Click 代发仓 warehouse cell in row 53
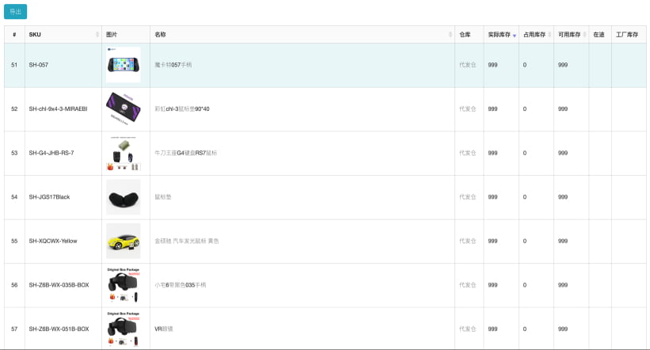Screen dimensions: 650x350 [x=468, y=153]
